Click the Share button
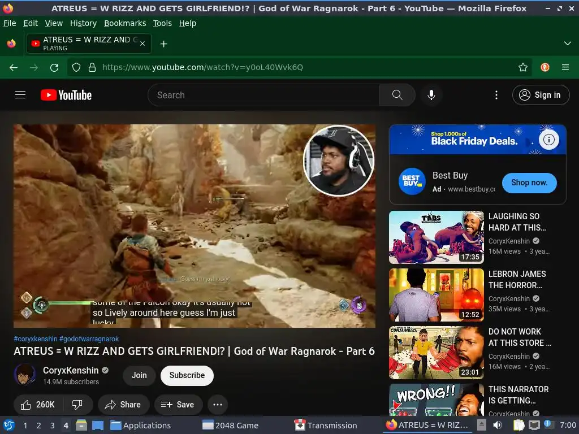This screenshot has width=579, height=434. [123, 405]
